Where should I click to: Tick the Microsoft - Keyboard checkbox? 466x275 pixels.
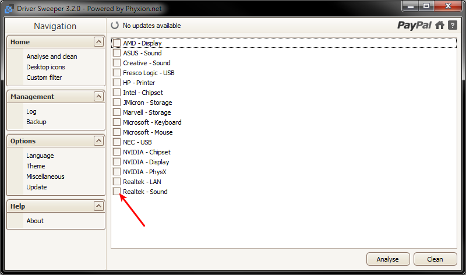click(117, 122)
